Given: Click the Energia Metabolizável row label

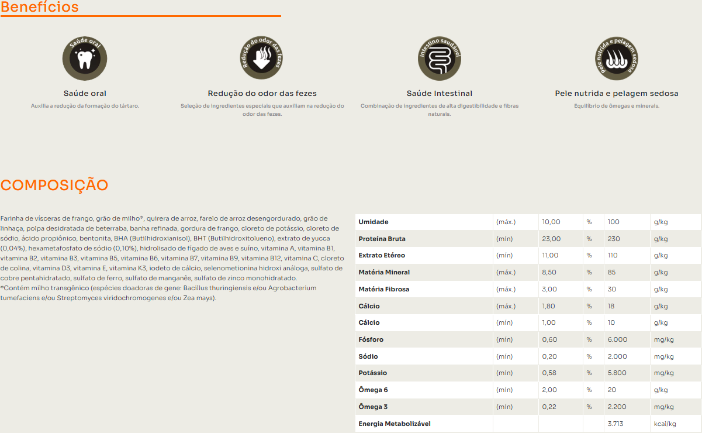Looking at the screenshot, I should point(395,424).
